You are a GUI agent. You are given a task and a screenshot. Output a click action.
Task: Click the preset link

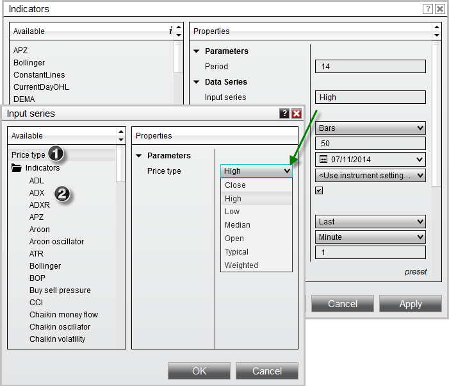pos(415,272)
